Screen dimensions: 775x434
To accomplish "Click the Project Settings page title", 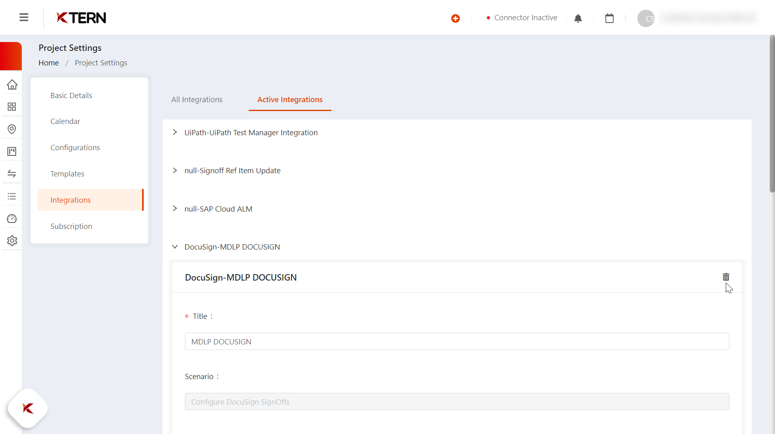I will (x=70, y=48).
